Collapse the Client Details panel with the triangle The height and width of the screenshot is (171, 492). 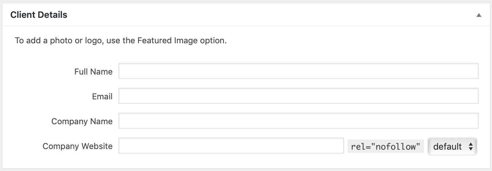pos(479,15)
